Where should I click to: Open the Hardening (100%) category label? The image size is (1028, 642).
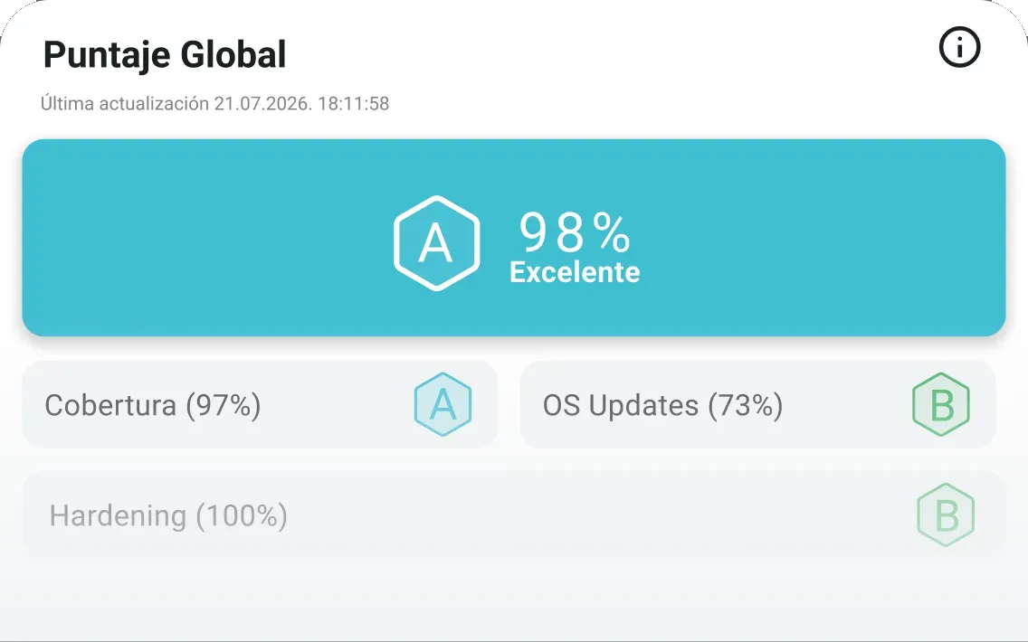168,516
